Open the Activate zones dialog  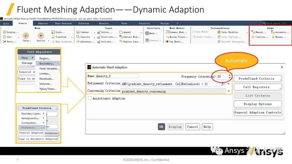[x=106, y=42]
